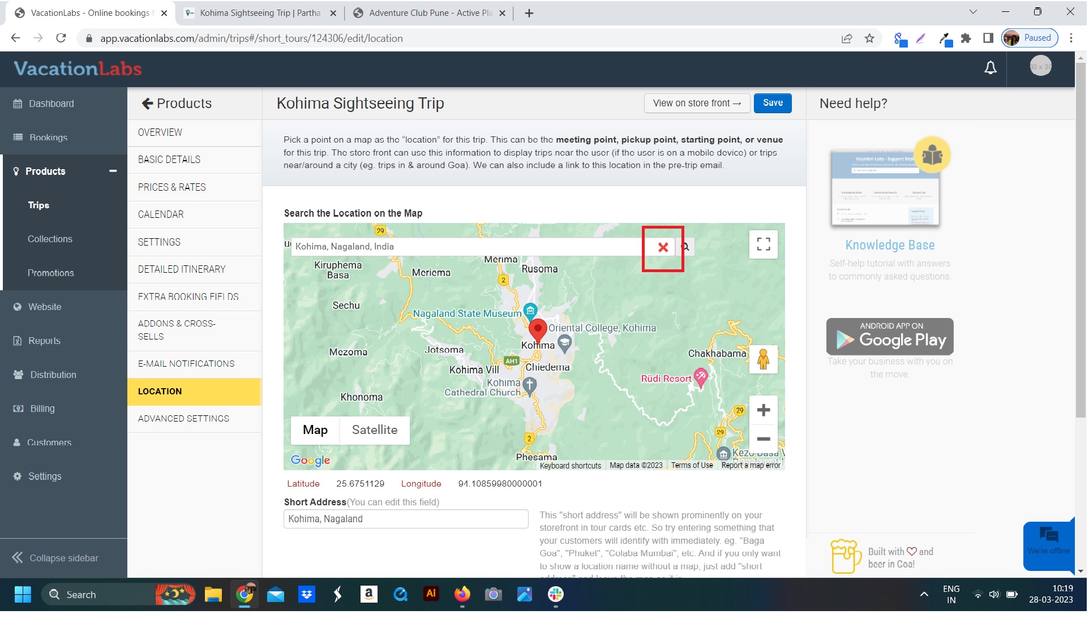Switch the map to Satellite view
1089x636 pixels.
[375, 431]
